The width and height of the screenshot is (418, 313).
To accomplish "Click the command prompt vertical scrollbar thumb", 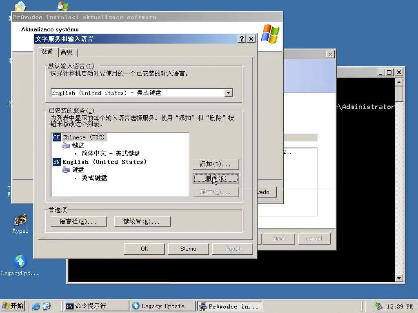I will point(399,94).
